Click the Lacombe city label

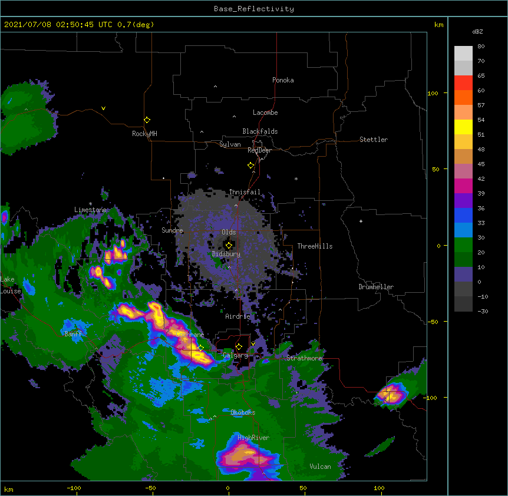click(x=265, y=113)
